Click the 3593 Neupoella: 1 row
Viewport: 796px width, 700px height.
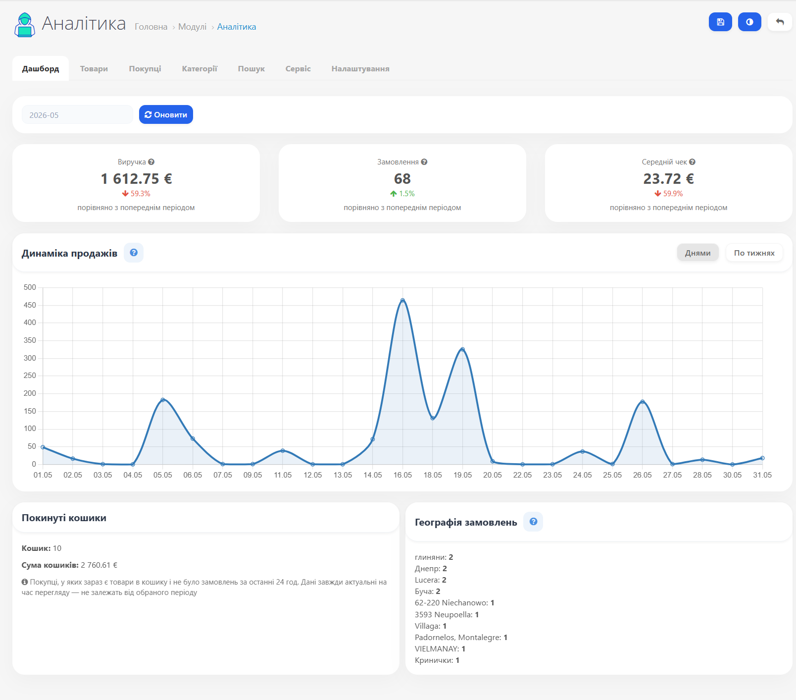tap(447, 614)
